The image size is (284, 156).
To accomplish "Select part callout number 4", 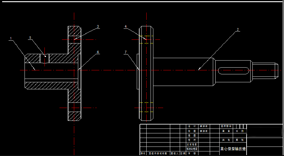I will click(x=125, y=27).
